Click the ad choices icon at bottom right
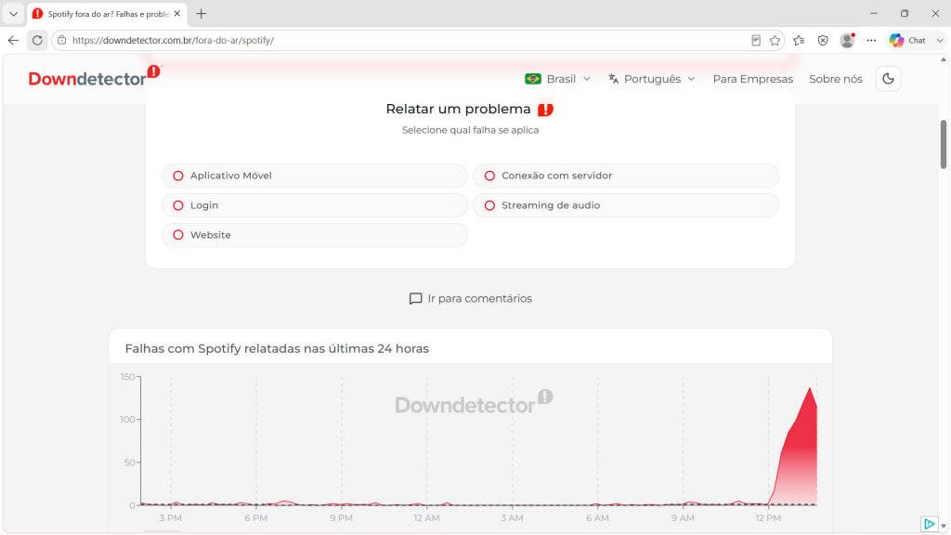951x535 pixels. (x=929, y=524)
